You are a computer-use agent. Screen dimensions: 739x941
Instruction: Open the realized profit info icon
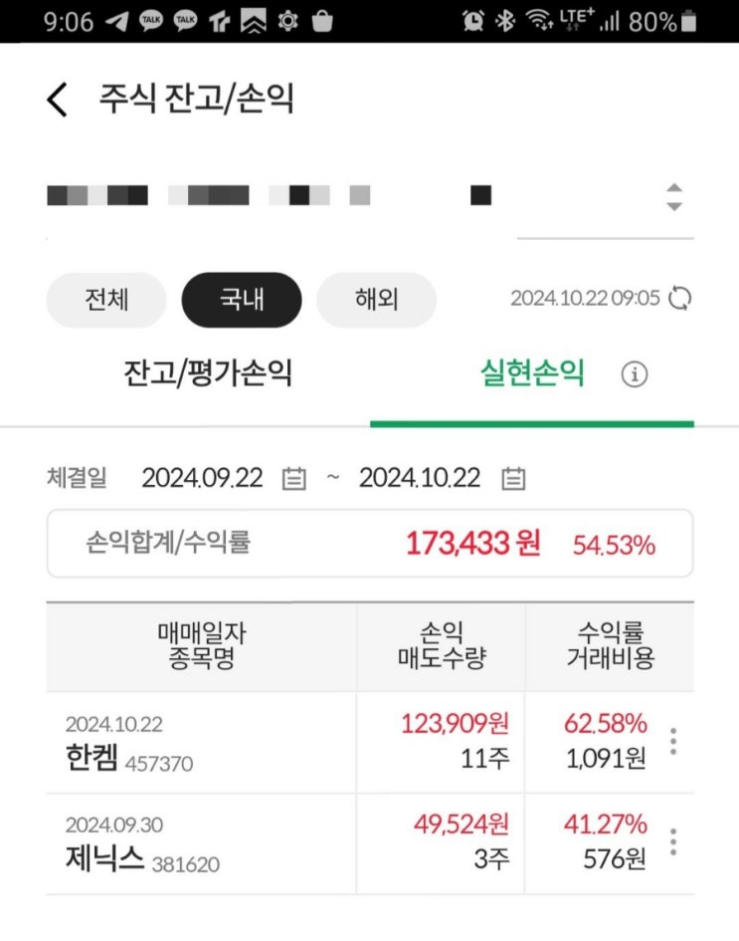pyautogui.click(x=635, y=374)
